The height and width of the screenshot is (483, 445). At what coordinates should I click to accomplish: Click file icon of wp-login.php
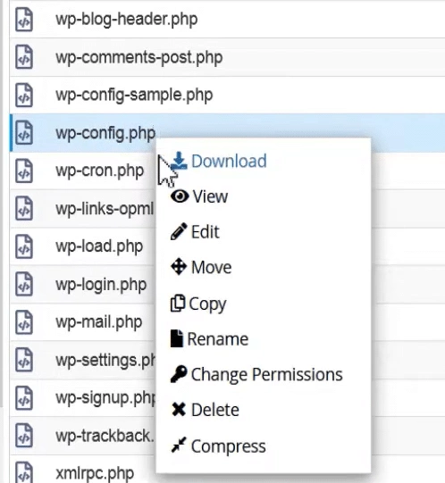click(24, 284)
